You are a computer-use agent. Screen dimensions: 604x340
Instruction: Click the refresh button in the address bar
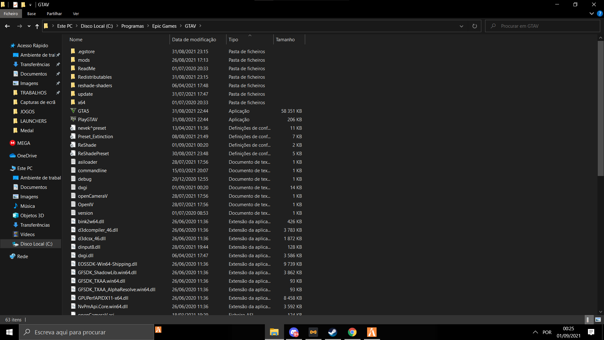click(x=474, y=26)
